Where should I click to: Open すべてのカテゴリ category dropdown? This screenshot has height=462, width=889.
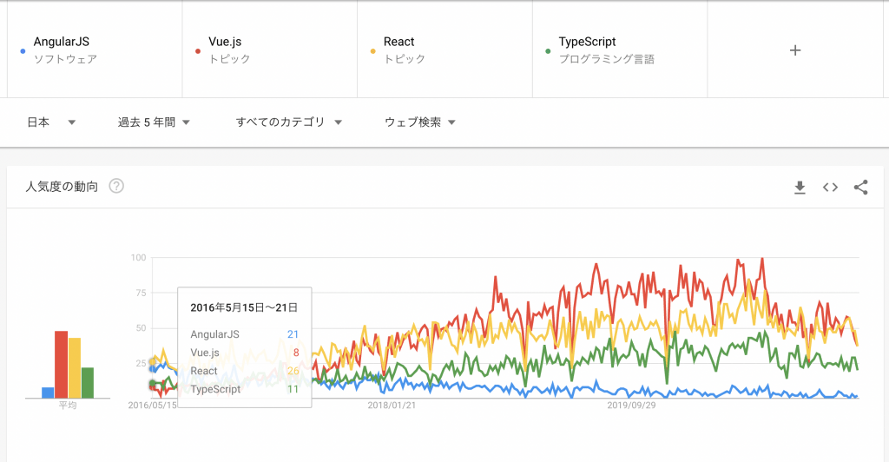coord(288,122)
